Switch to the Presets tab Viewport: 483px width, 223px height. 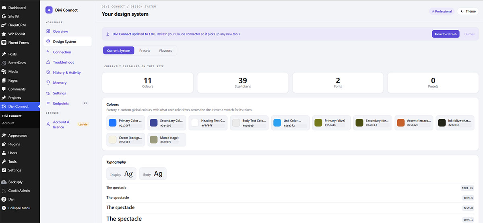pyautogui.click(x=145, y=51)
